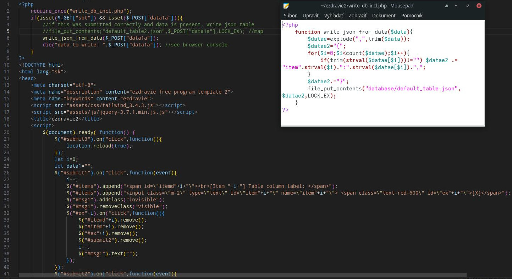Click line number 5 in the editor gutter
This screenshot has height=279, width=512.
pyautogui.click(x=8, y=31)
